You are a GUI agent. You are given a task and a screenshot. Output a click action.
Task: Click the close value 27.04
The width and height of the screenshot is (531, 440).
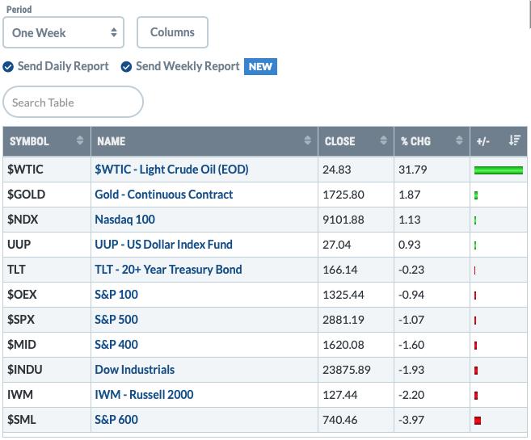pos(336,245)
